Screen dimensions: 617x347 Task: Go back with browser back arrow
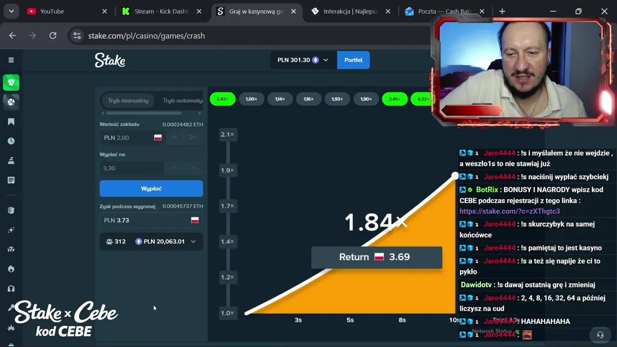click(13, 36)
